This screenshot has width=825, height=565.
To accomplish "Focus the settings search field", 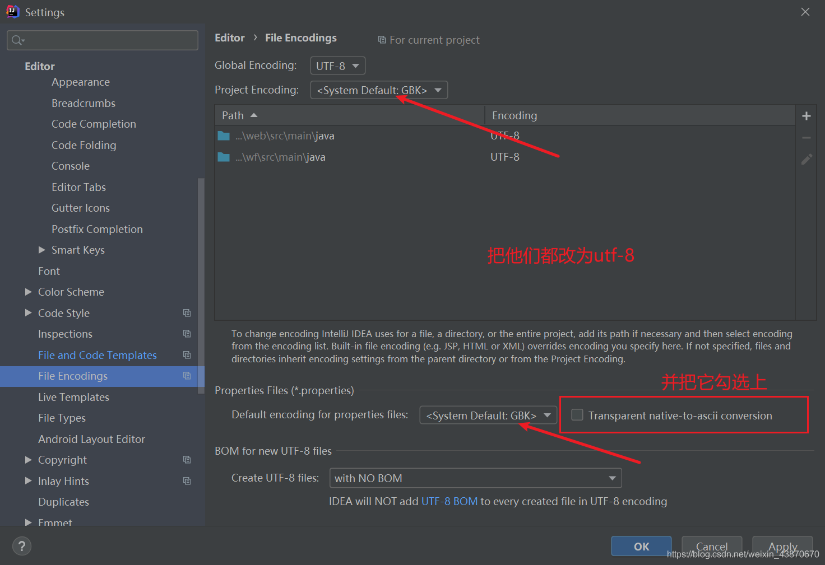I will pyautogui.click(x=103, y=40).
